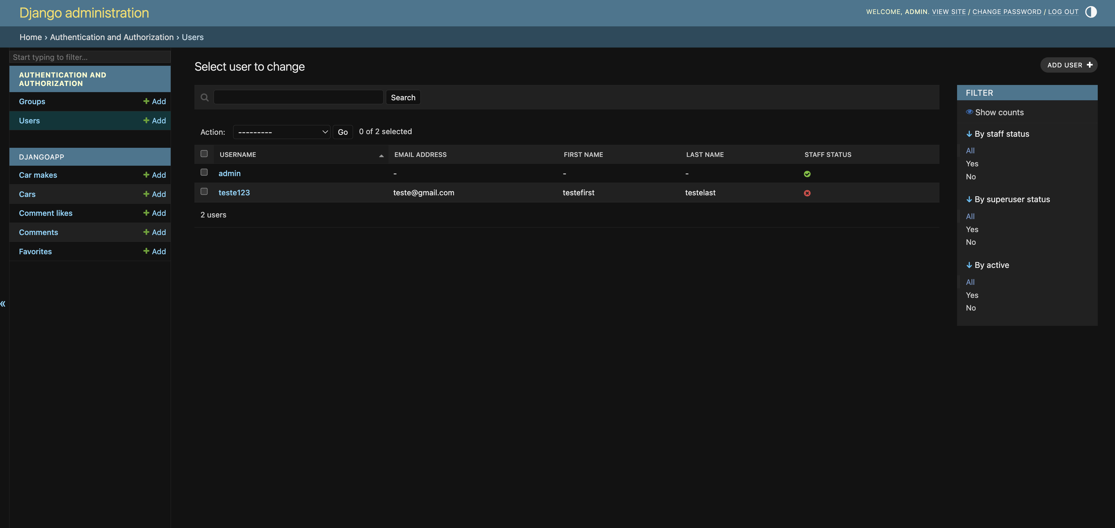The width and height of the screenshot is (1115, 528).
Task: Open Car makes in the sidebar
Action: click(38, 175)
